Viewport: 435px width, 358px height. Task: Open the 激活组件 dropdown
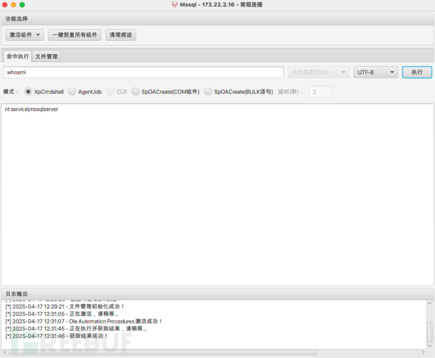point(25,35)
